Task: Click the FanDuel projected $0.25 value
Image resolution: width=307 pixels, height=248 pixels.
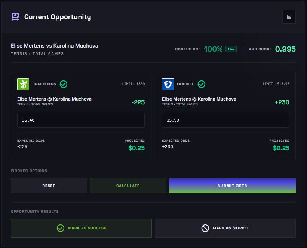Action: [281, 148]
